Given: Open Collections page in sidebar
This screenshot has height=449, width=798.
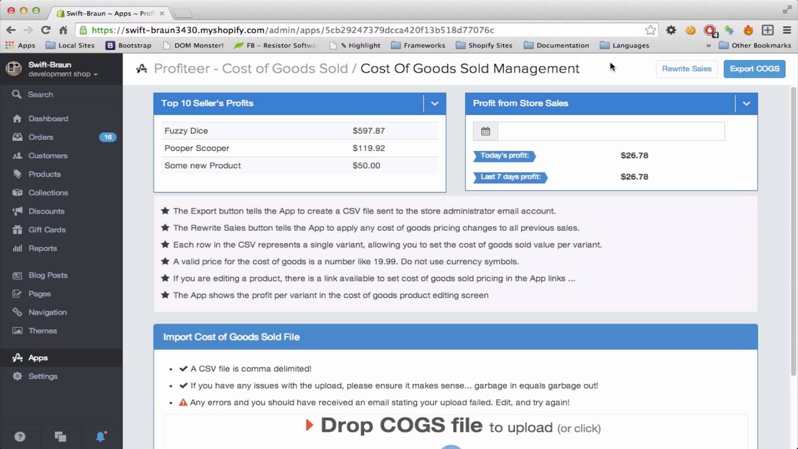Looking at the screenshot, I should pos(48,193).
